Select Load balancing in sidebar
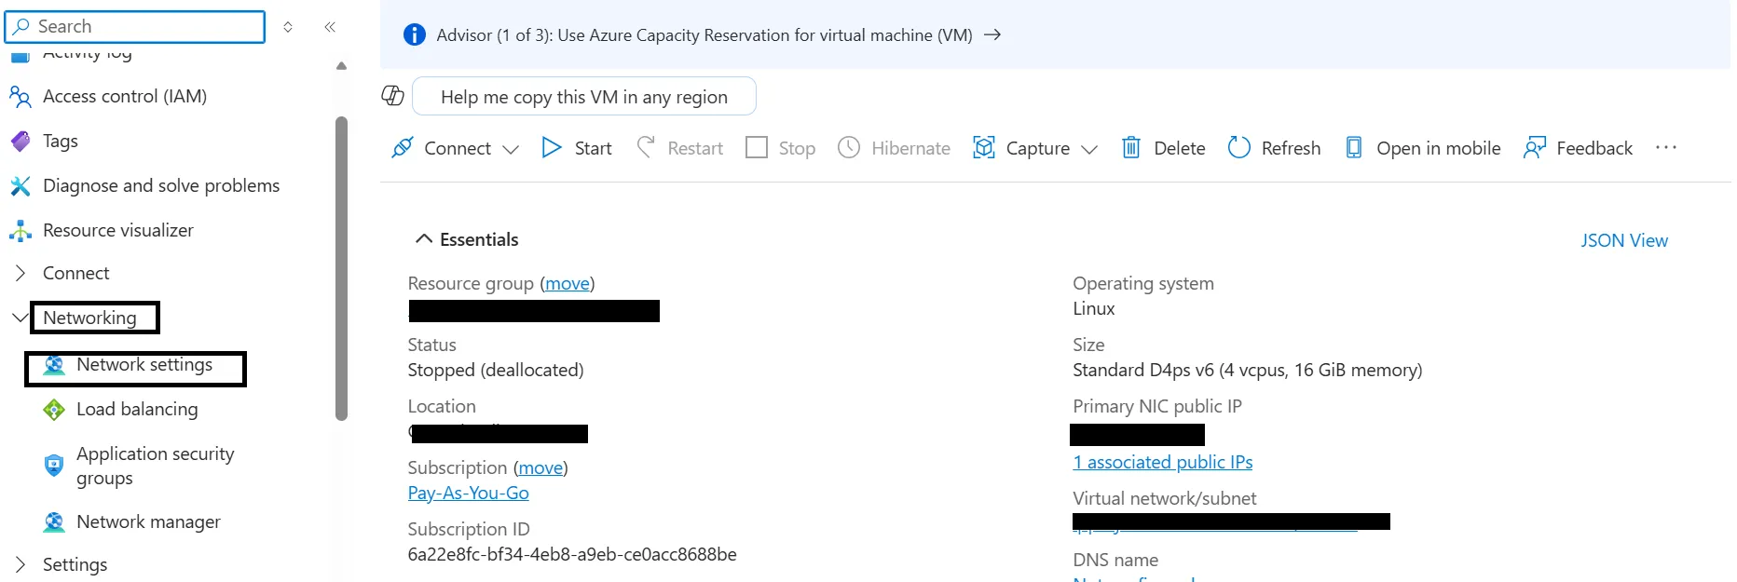 pos(137,410)
